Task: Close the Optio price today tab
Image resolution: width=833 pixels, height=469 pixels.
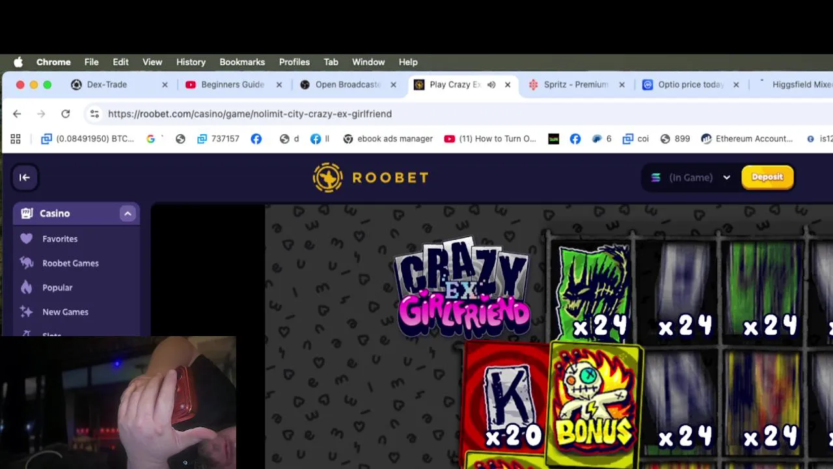Action: pos(736,85)
